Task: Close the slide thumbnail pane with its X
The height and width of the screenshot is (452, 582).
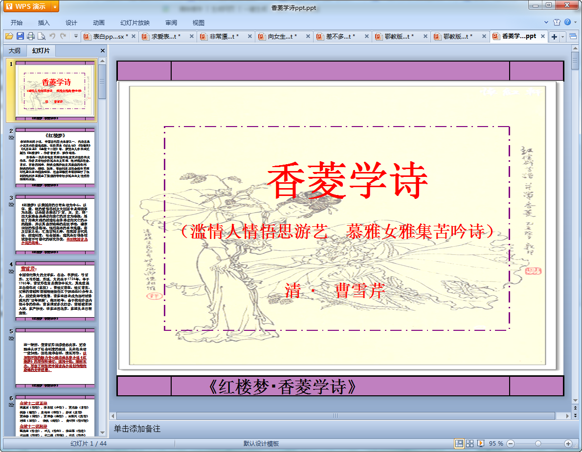Action: pyautogui.click(x=102, y=50)
